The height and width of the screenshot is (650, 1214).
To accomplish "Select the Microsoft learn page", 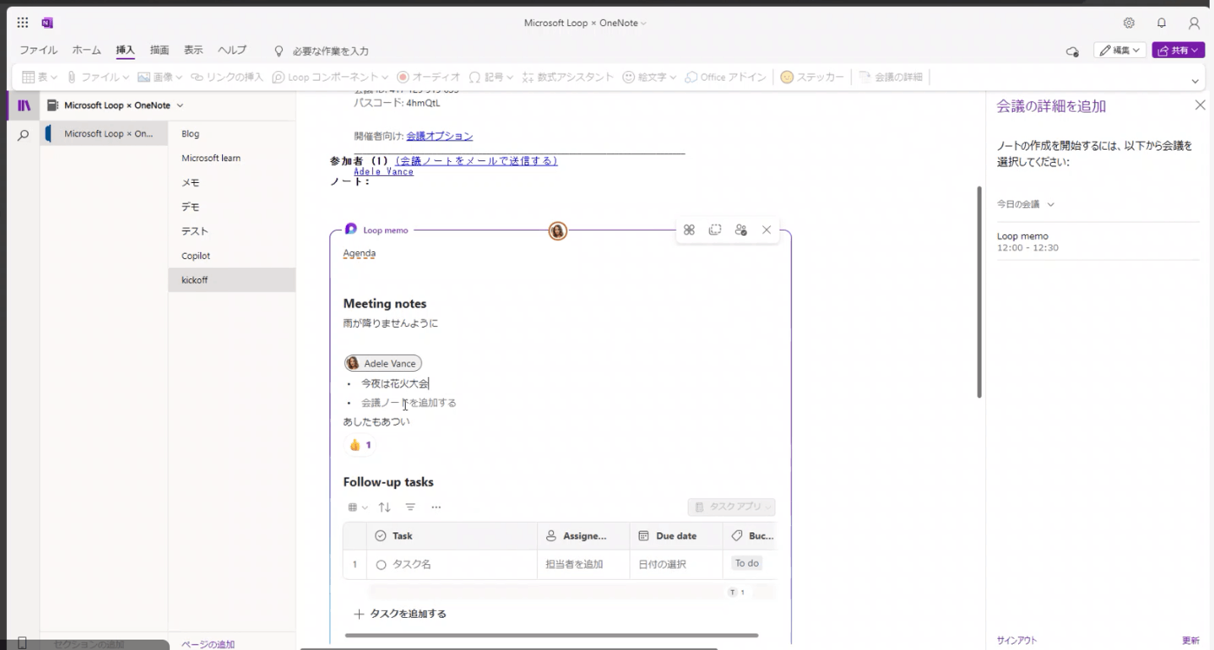I will coord(232,158).
